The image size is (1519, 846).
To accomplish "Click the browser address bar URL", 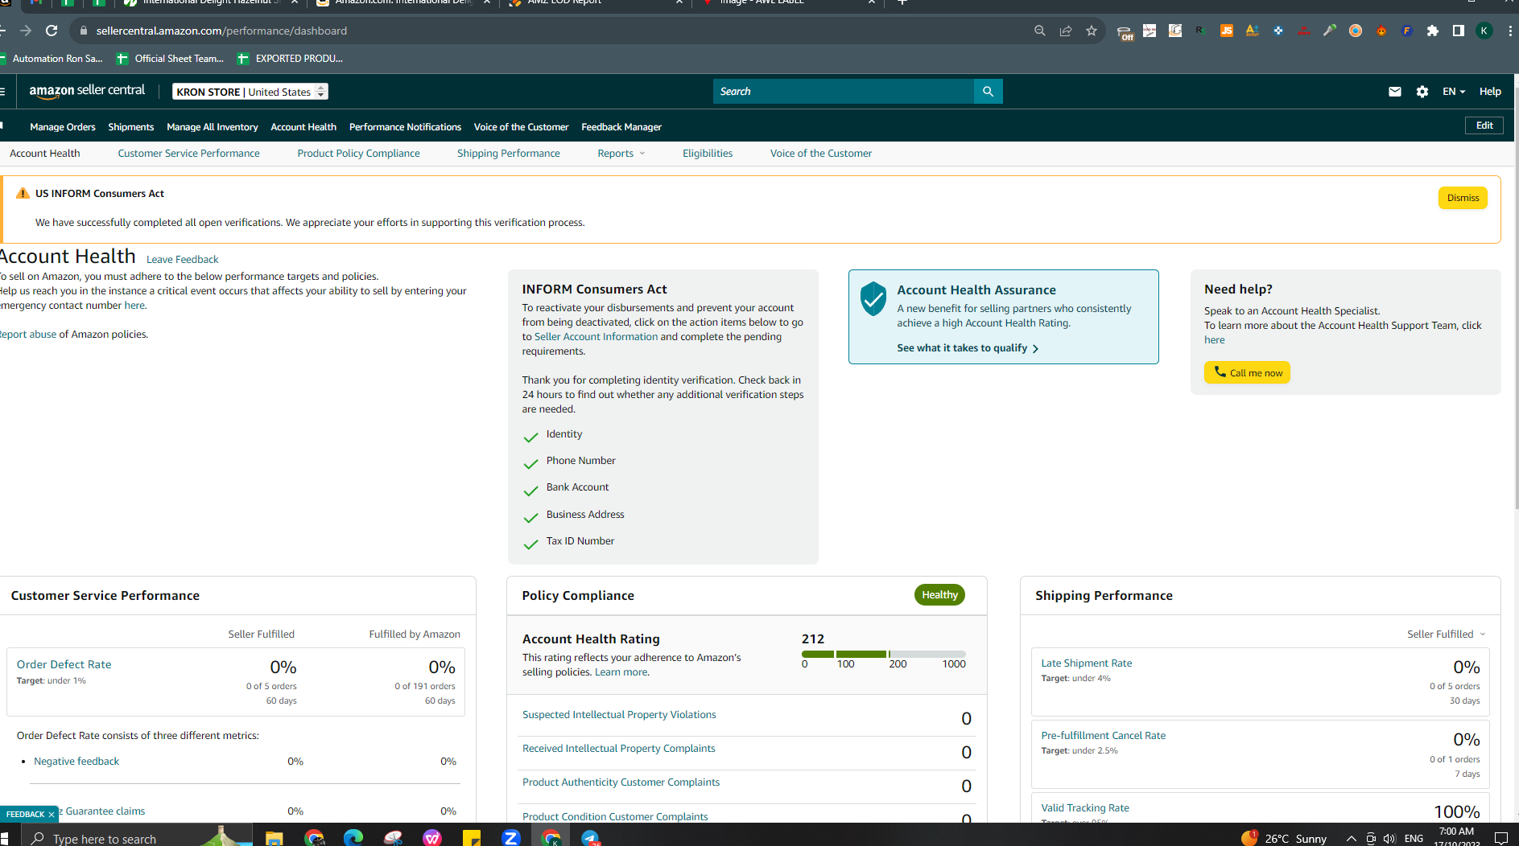I will (221, 31).
